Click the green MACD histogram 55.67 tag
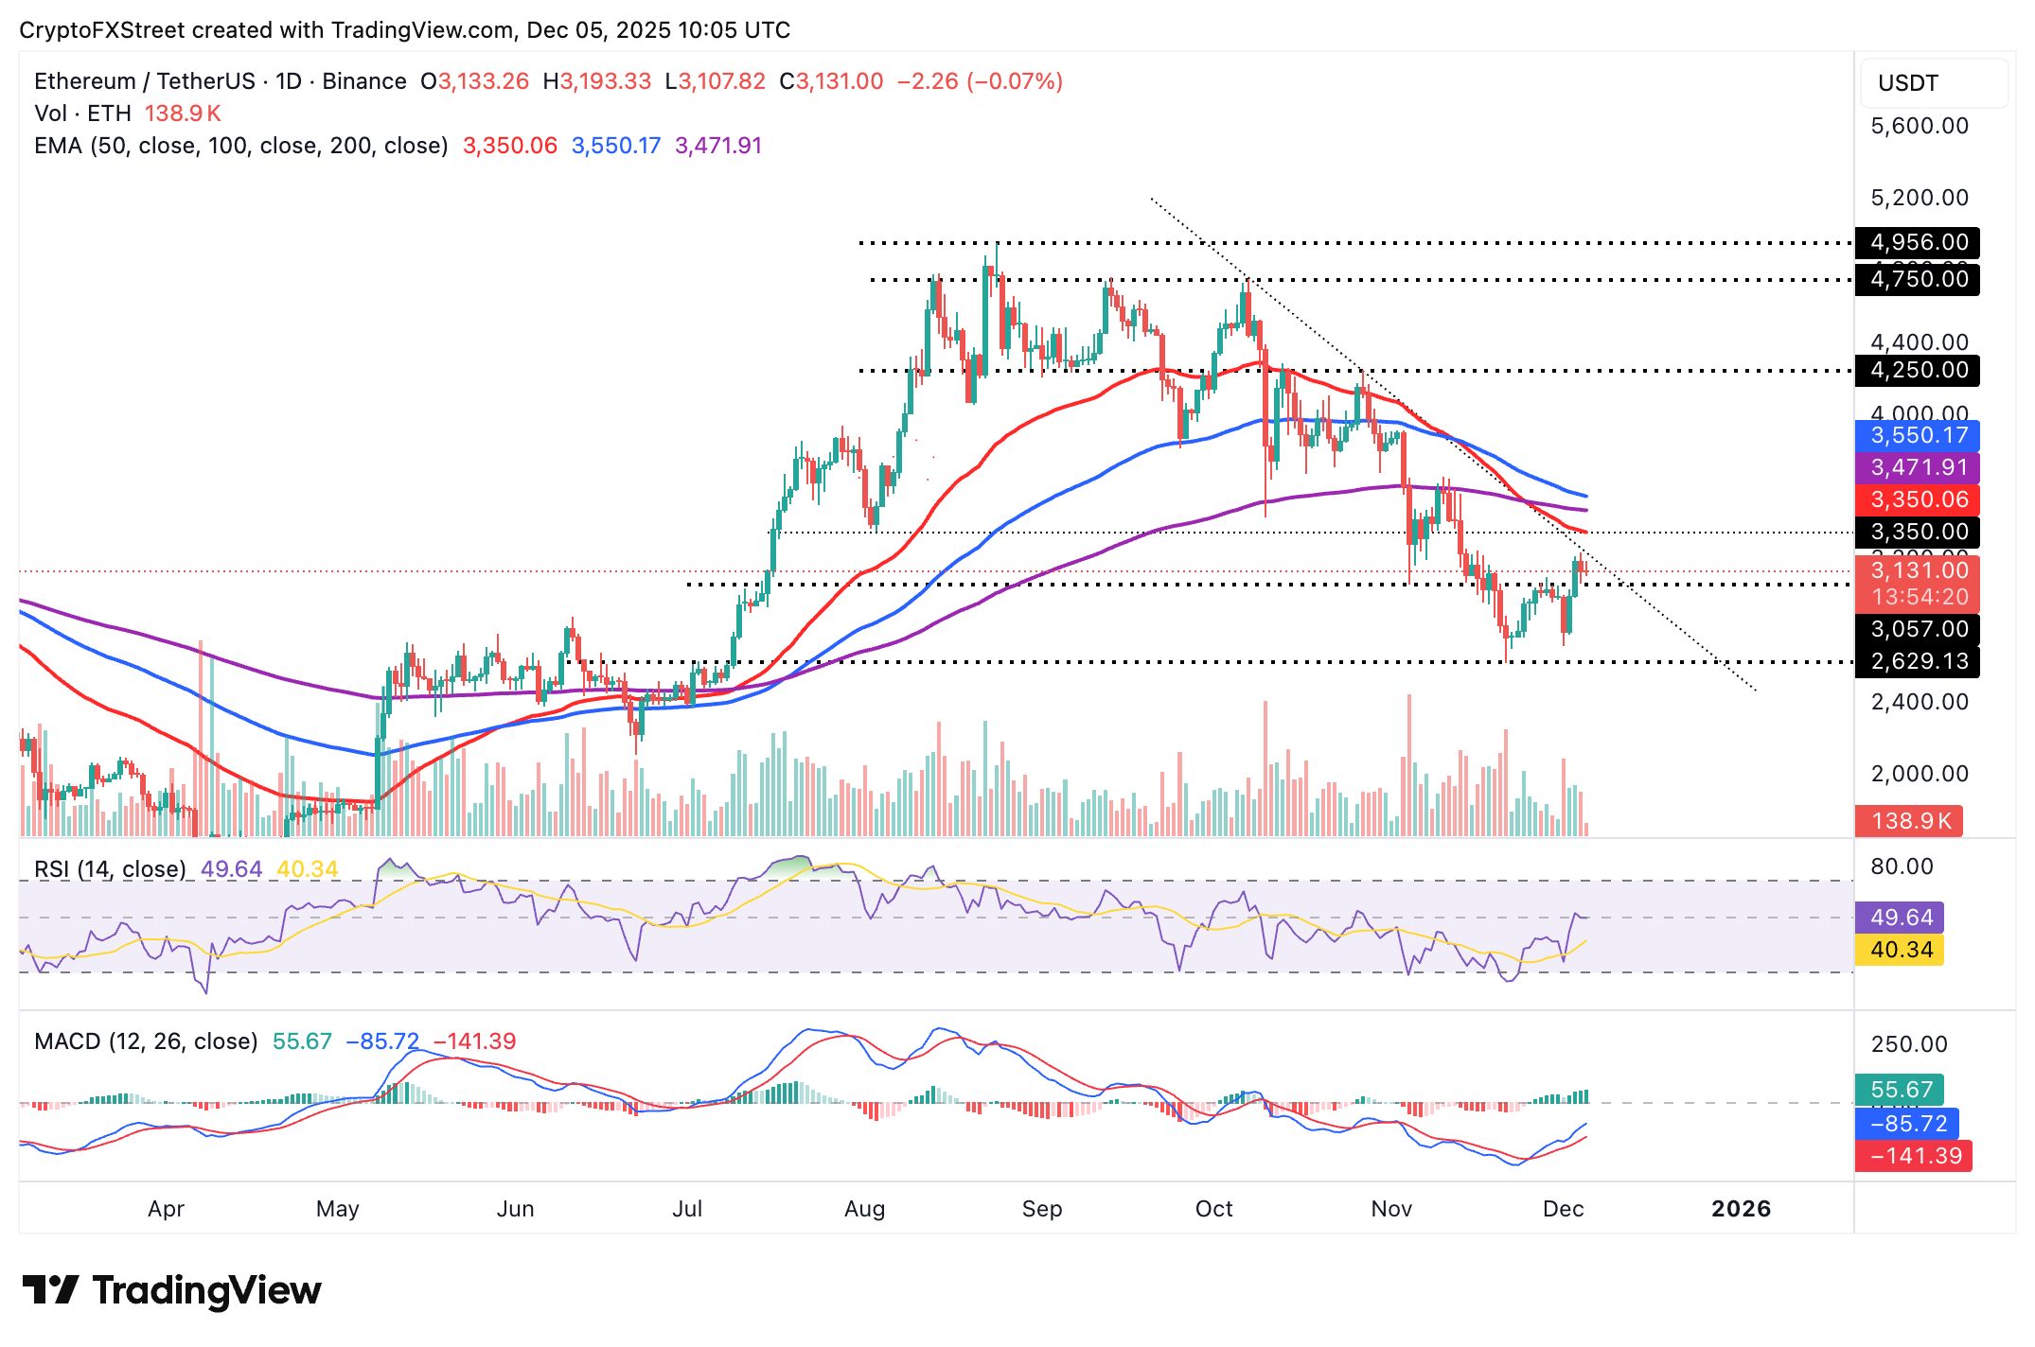Viewport: 2035px width, 1347px height. (1900, 1090)
